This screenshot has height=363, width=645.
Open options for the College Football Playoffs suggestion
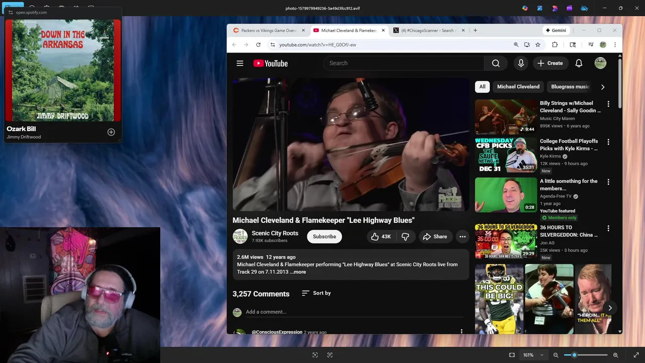point(608,142)
